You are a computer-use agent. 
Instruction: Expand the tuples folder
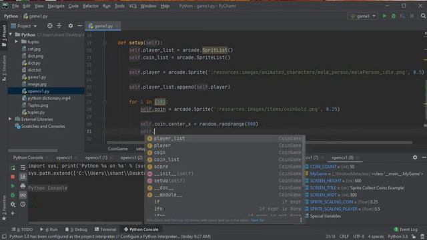click(x=16, y=41)
